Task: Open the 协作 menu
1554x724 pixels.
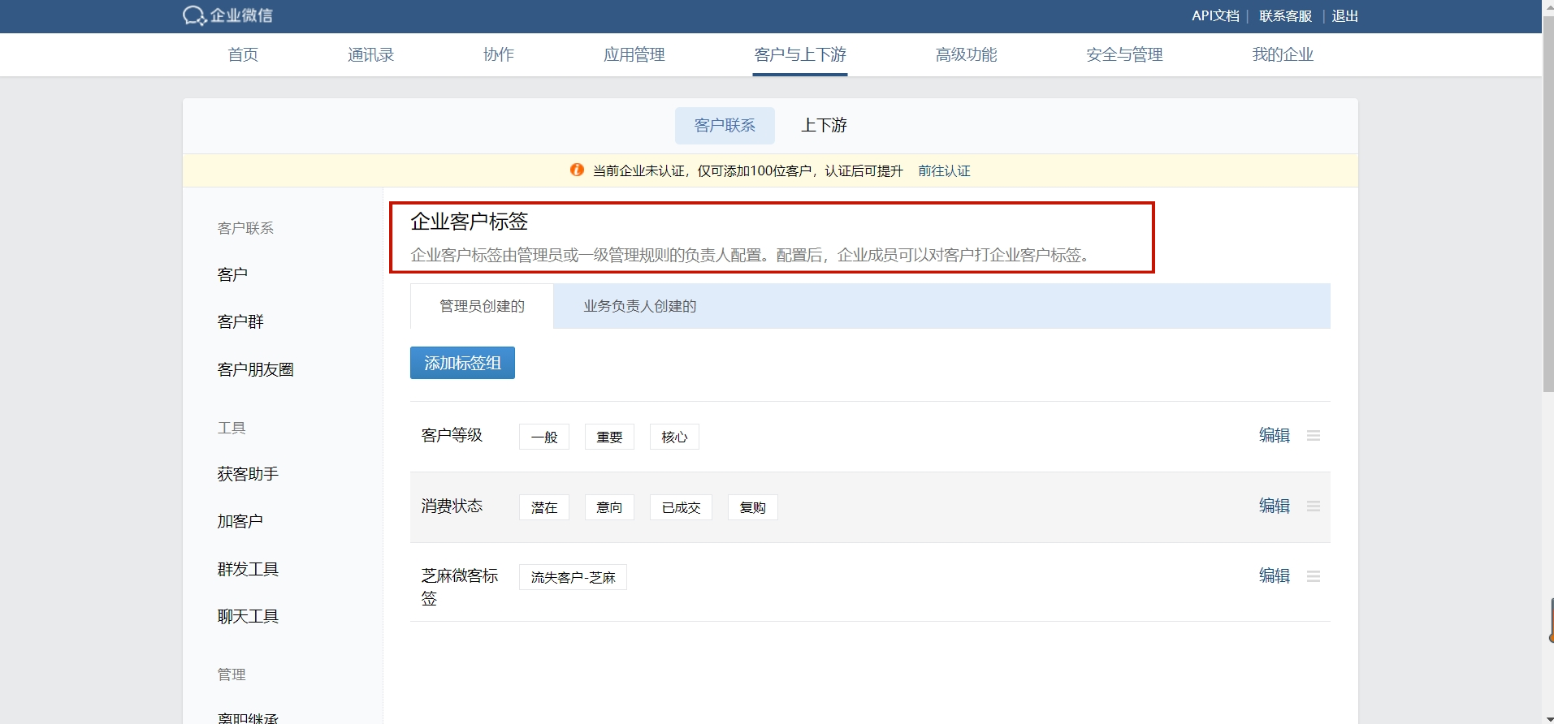Action: 499,54
